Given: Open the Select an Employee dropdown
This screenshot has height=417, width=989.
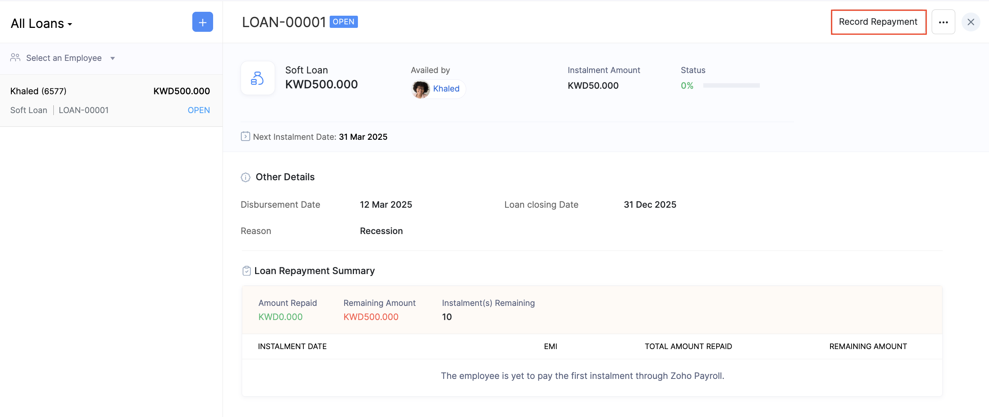Looking at the screenshot, I should tap(64, 58).
